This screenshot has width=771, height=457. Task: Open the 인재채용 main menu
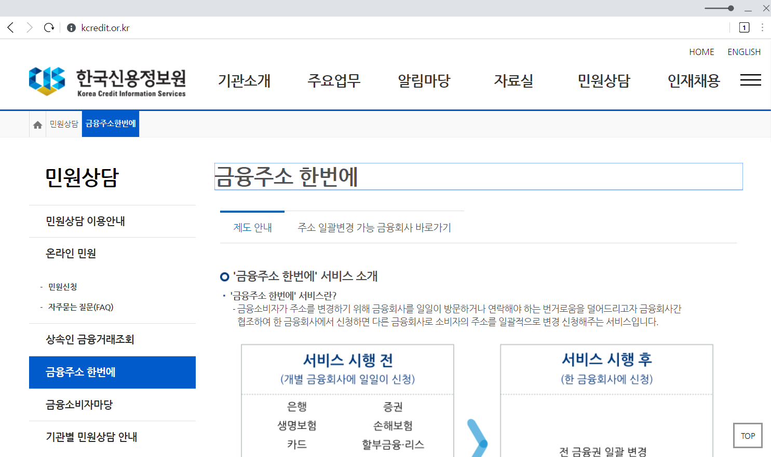click(694, 80)
